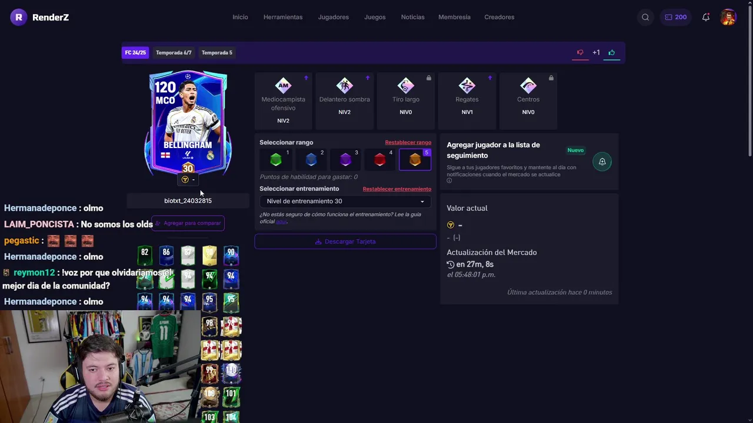Click 'Puntos de habilidad para gastar: 0'

point(308,177)
